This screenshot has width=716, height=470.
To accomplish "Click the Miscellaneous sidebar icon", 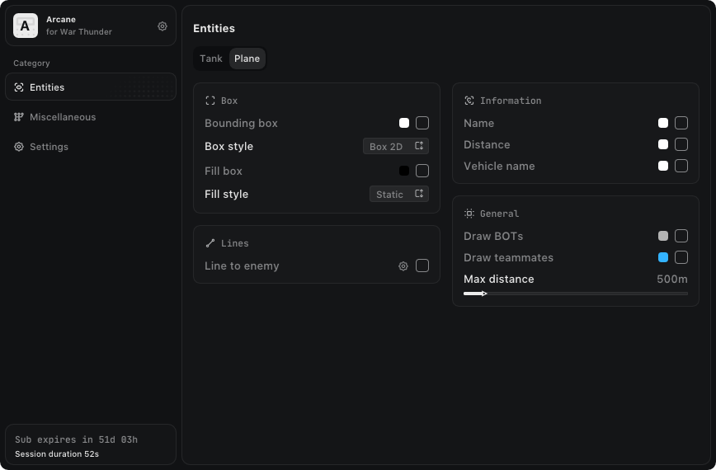I will (19, 117).
